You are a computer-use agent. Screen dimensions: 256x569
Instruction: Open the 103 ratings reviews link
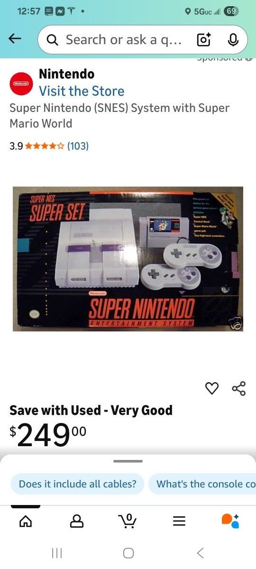click(78, 146)
